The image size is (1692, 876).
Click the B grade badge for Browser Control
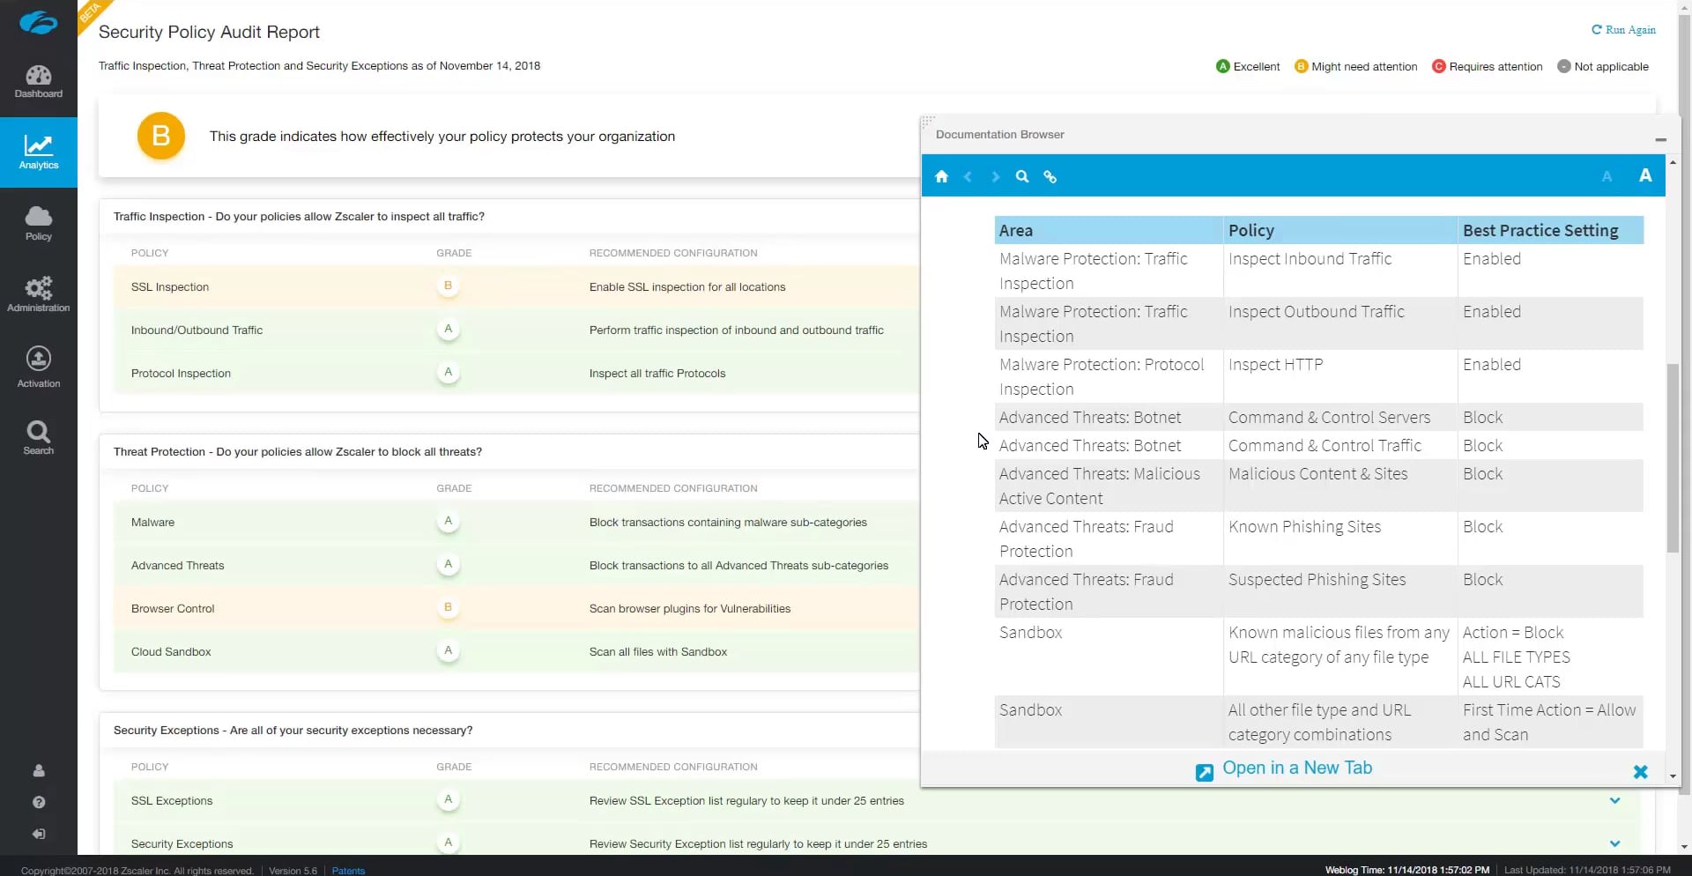click(x=448, y=607)
